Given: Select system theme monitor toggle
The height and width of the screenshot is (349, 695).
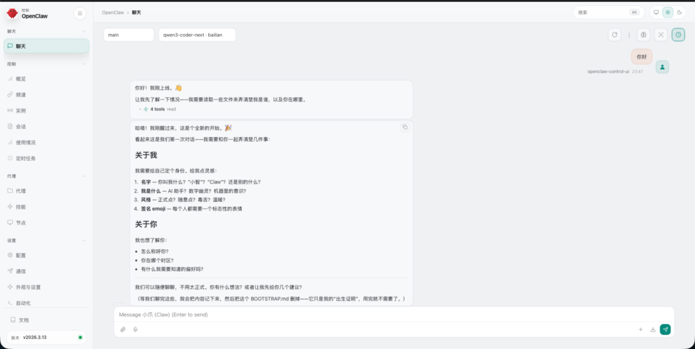Looking at the screenshot, I should [656, 12].
